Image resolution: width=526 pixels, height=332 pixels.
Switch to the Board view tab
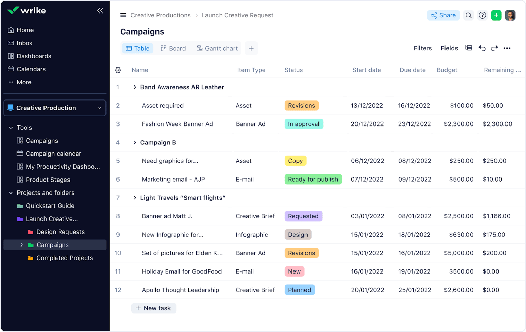pyautogui.click(x=173, y=48)
